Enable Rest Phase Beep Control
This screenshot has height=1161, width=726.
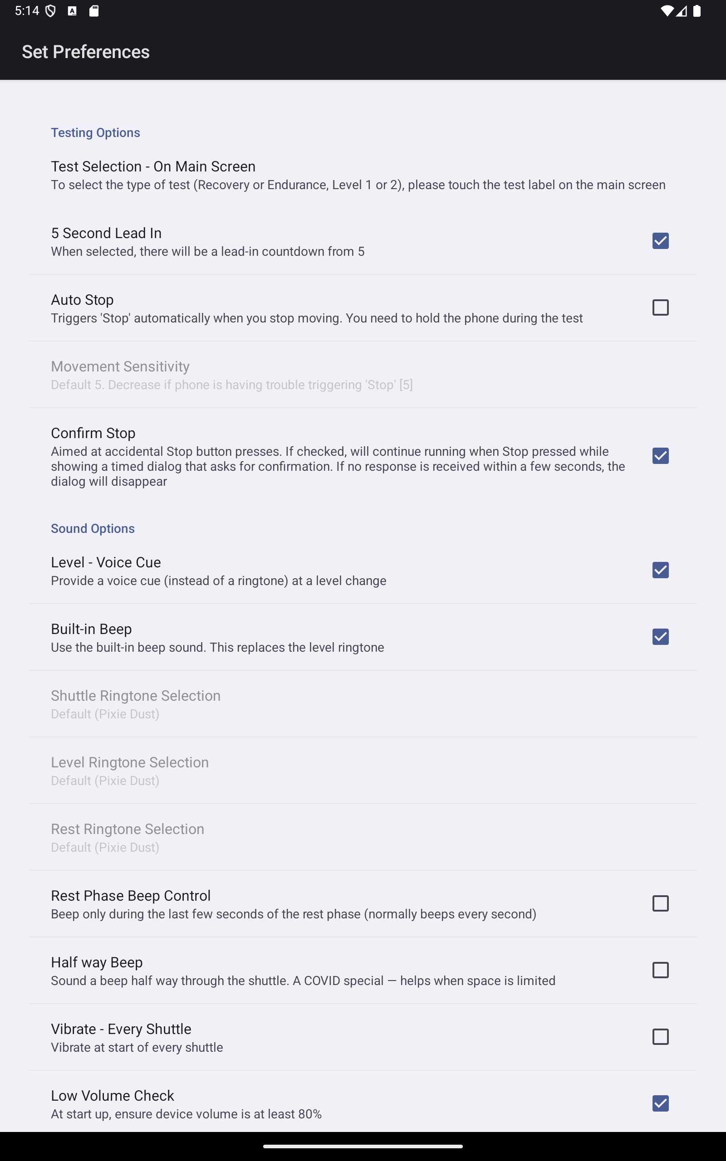coord(661,903)
